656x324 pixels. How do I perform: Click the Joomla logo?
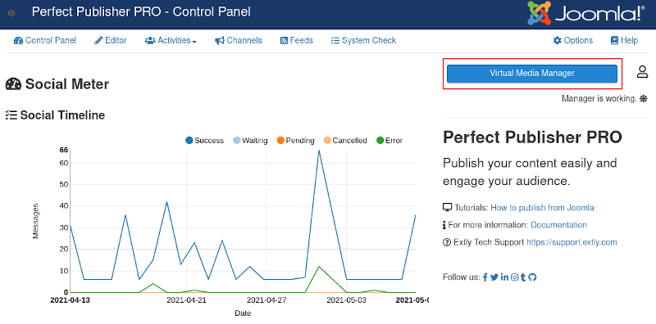pos(586,14)
